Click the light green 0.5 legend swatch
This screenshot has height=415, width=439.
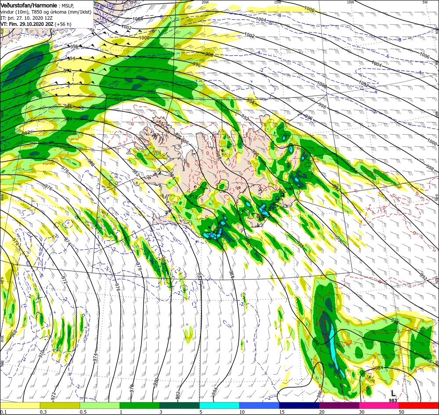pos(100,405)
